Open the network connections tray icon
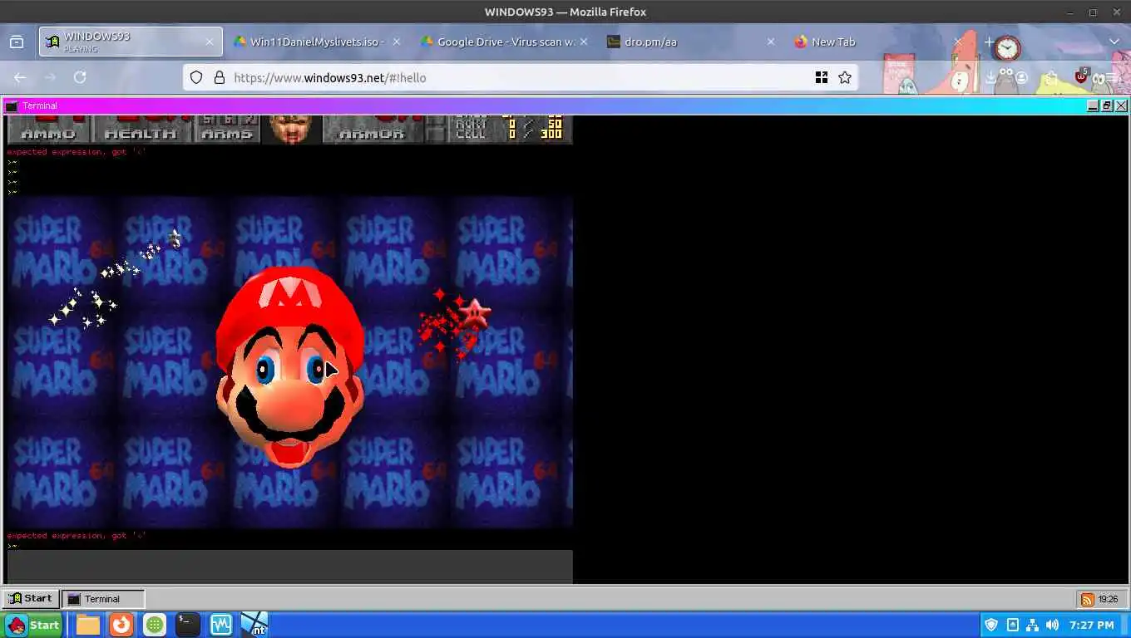 point(1032,625)
